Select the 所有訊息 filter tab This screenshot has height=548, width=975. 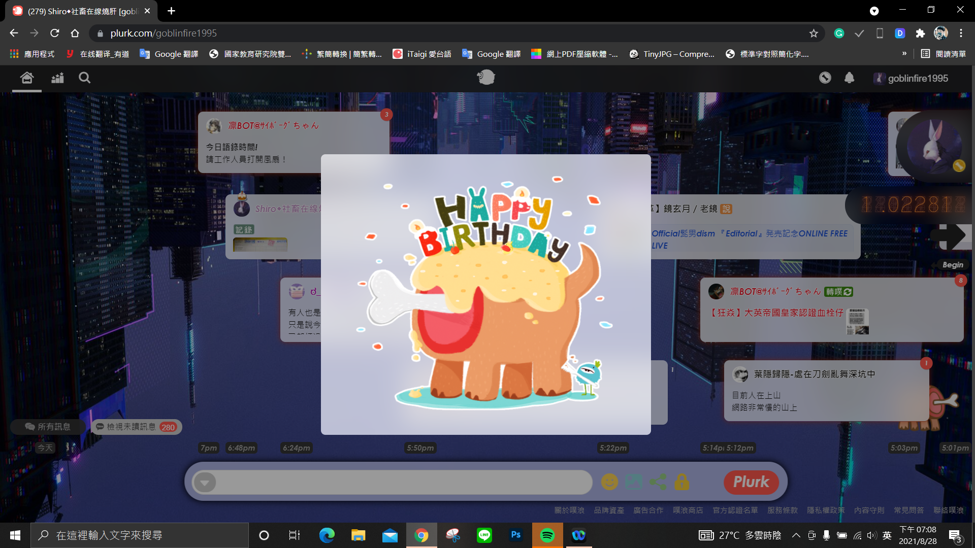coord(48,427)
